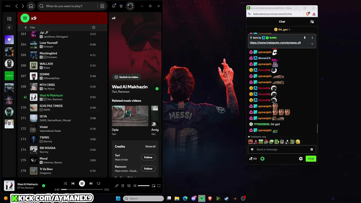Click Switch to video button
Viewport: 361px width, 203px height.
(x=126, y=77)
